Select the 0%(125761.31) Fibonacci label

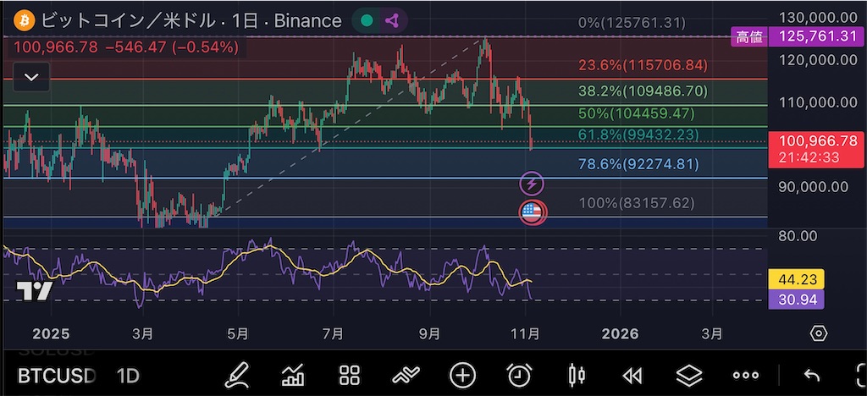pos(632,23)
